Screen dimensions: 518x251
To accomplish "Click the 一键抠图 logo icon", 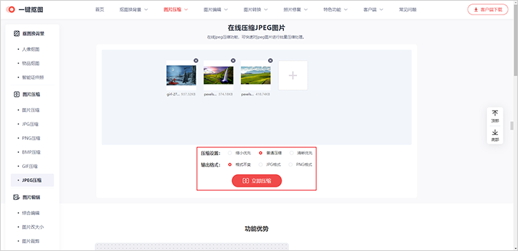I will 10,10.
